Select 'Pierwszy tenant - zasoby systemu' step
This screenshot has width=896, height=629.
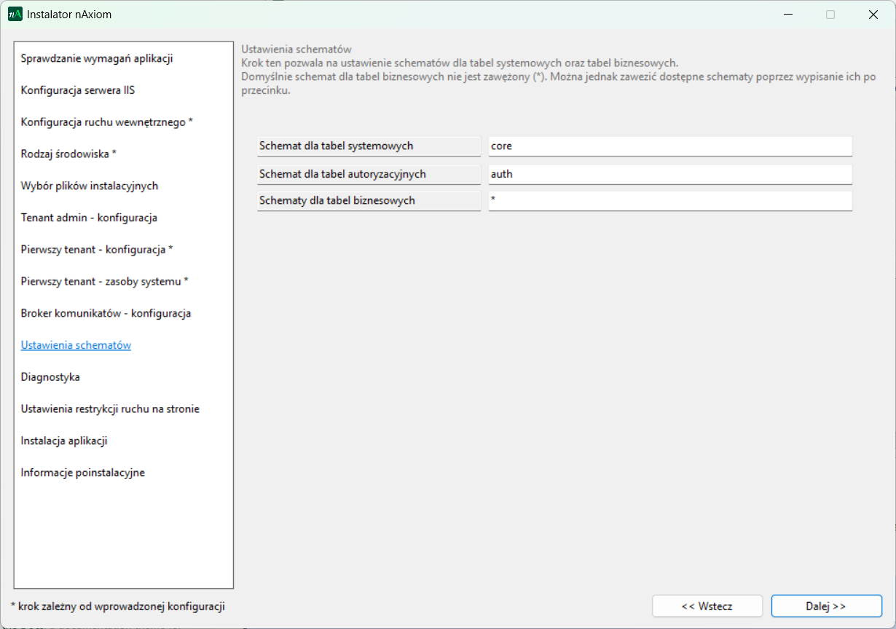(x=104, y=282)
